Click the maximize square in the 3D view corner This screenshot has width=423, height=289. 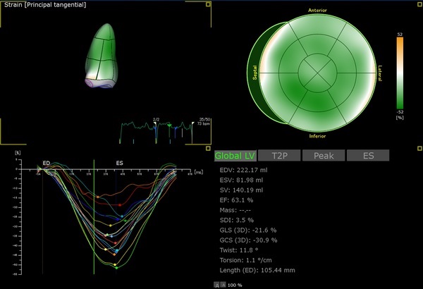click(x=209, y=5)
